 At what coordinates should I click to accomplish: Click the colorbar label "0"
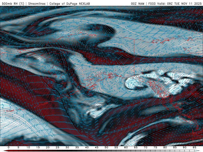click(9, 147)
